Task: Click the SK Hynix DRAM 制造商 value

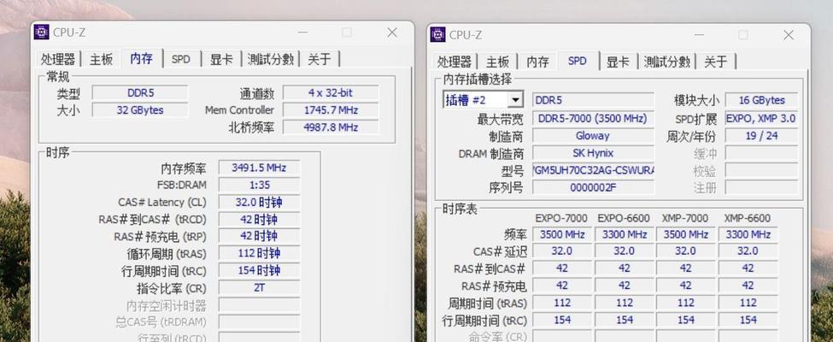Action: pos(593,153)
